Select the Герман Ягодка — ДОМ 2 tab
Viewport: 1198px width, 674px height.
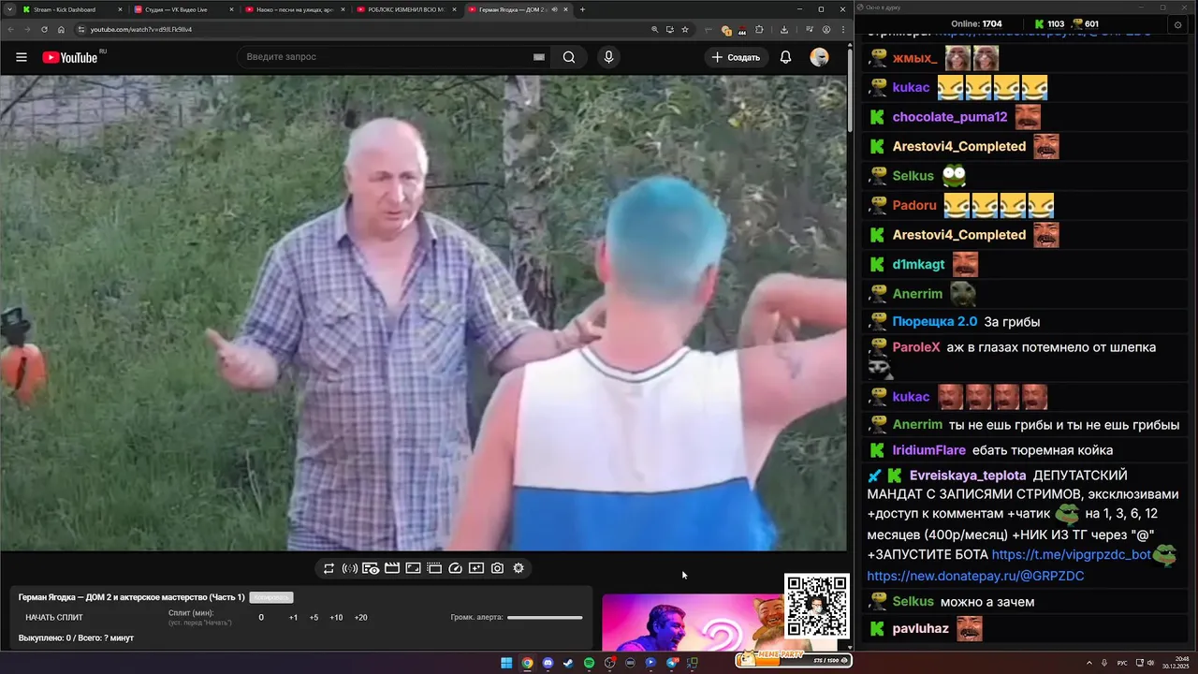[x=518, y=9]
